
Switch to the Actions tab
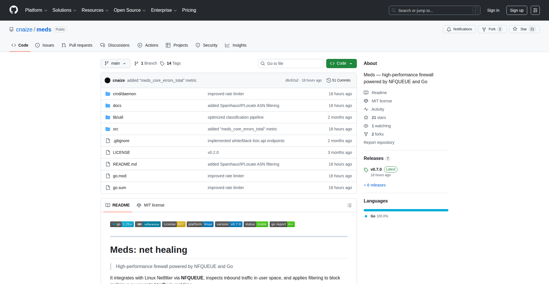click(148, 45)
